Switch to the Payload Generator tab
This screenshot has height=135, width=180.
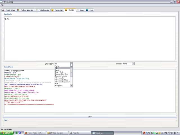coord(26,10)
